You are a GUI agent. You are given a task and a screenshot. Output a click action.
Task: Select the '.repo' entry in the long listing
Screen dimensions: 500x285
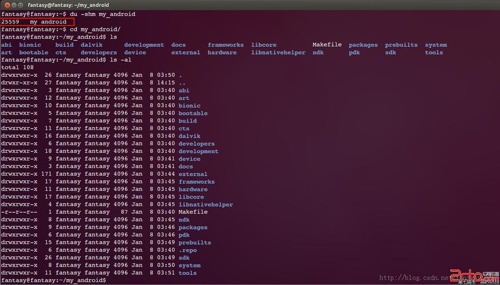[189, 250]
